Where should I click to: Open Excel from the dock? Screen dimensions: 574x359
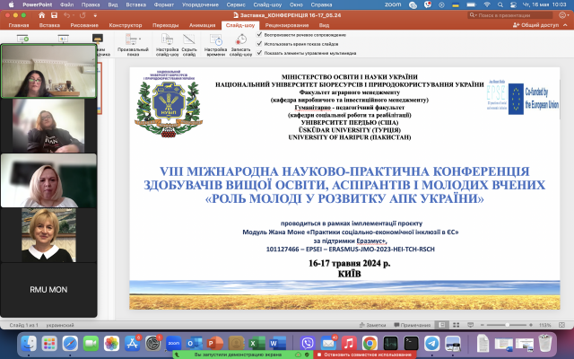tap(257, 343)
